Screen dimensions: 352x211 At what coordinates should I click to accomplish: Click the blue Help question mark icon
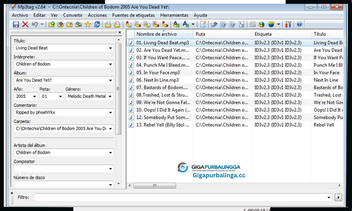(299, 24)
